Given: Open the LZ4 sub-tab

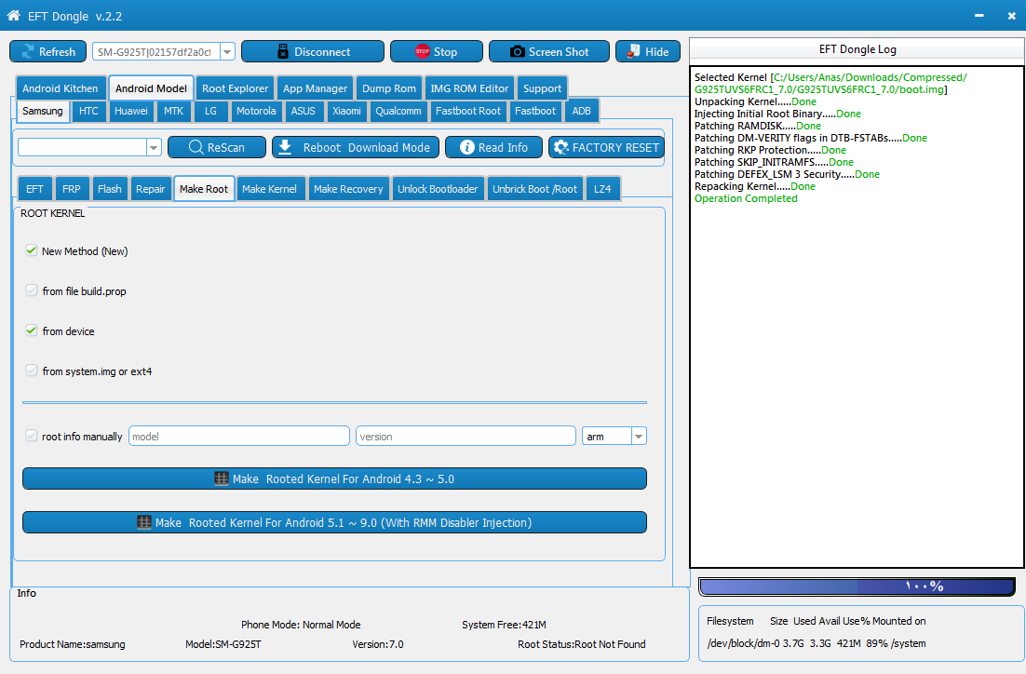Looking at the screenshot, I should [602, 188].
